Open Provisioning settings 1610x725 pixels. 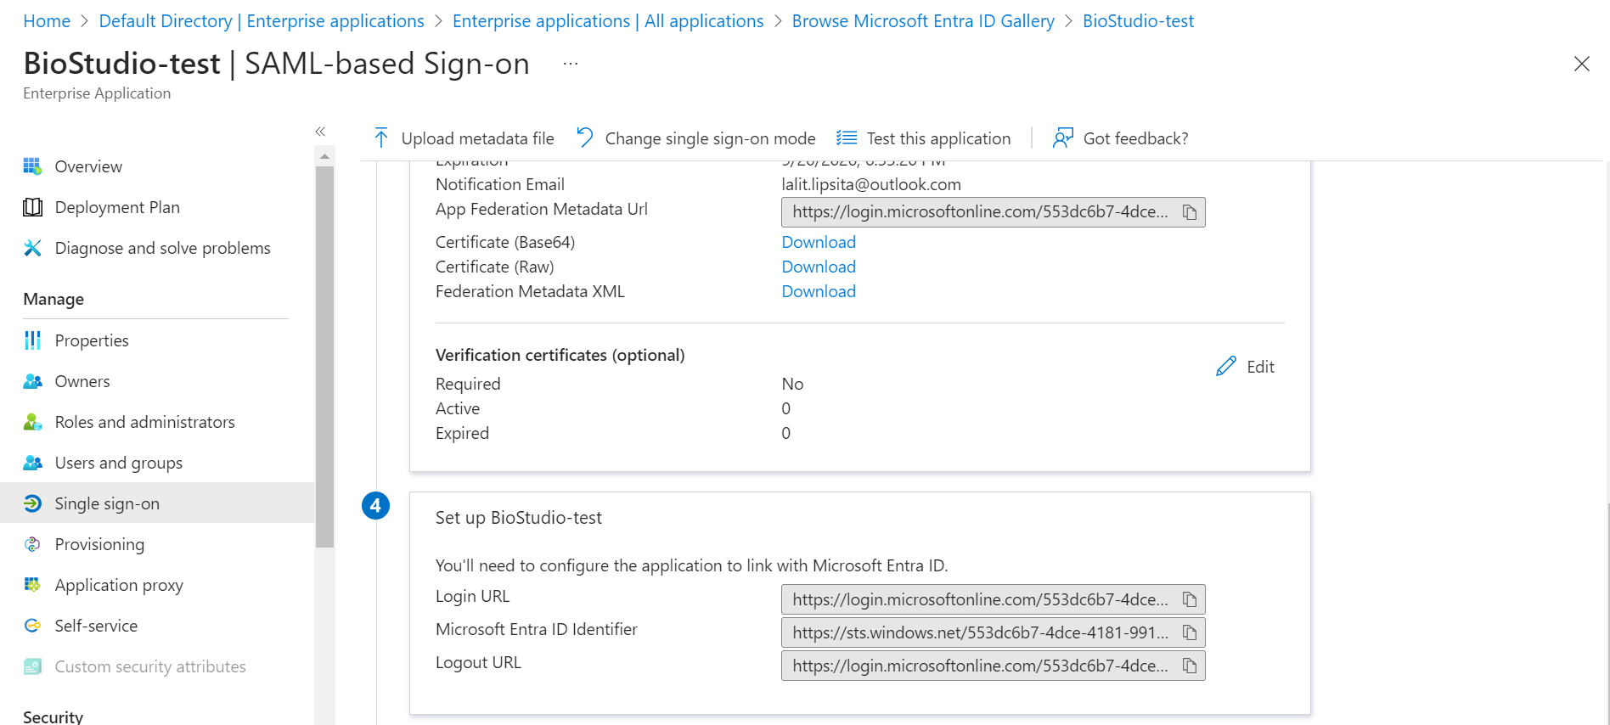click(99, 544)
